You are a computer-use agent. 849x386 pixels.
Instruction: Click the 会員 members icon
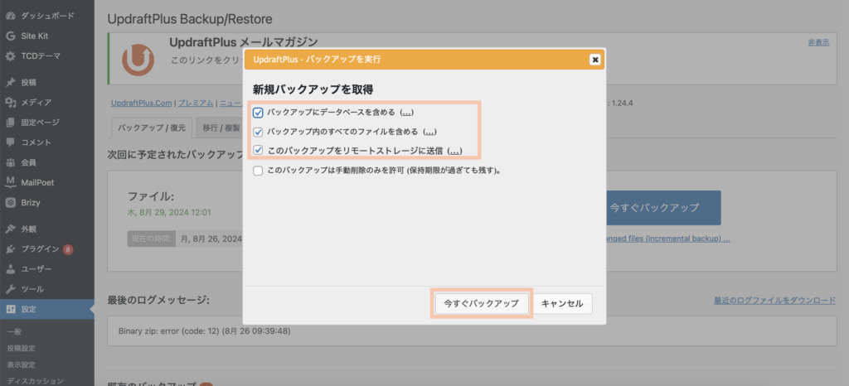10,162
